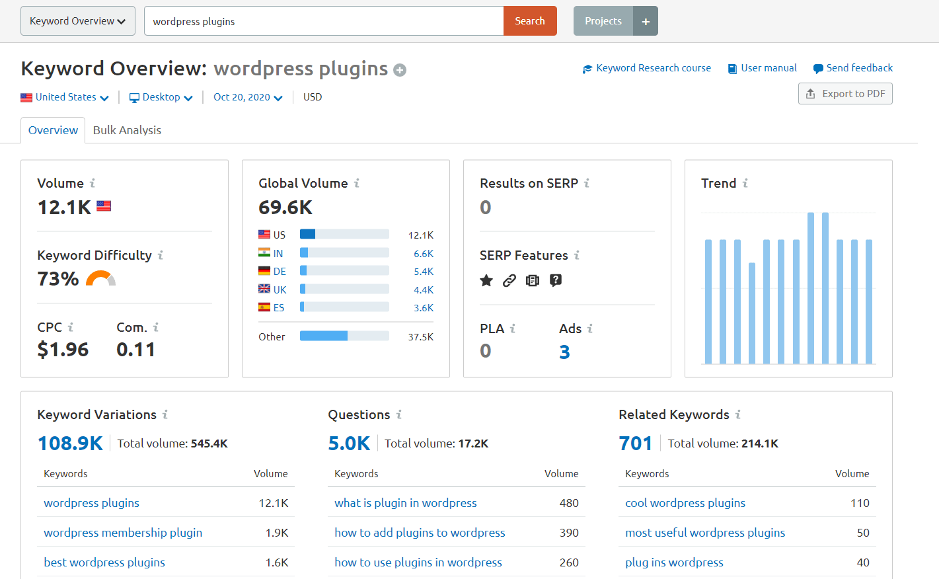Click the Com. info icon

[x=156, y=327]
